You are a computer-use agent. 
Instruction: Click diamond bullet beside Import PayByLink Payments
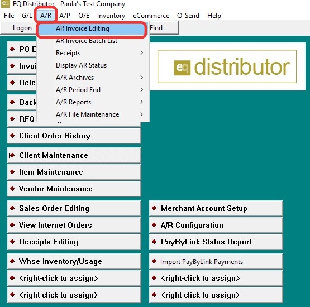point(154,261)
